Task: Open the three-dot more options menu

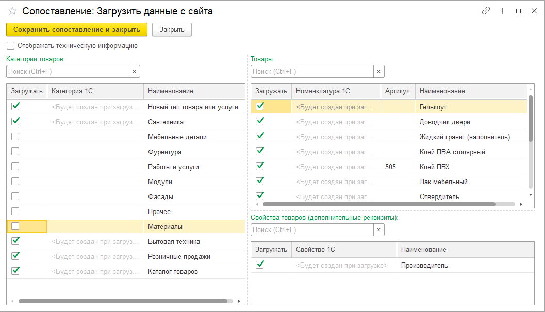Action: tap(502, 11)
